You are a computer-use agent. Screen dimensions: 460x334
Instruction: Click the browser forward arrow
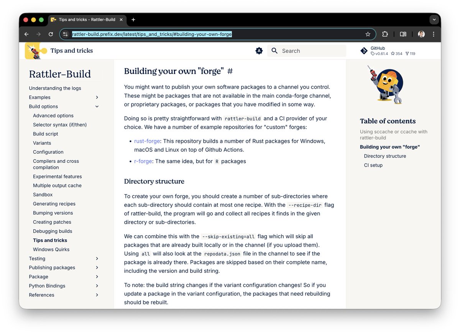point(38,34)
